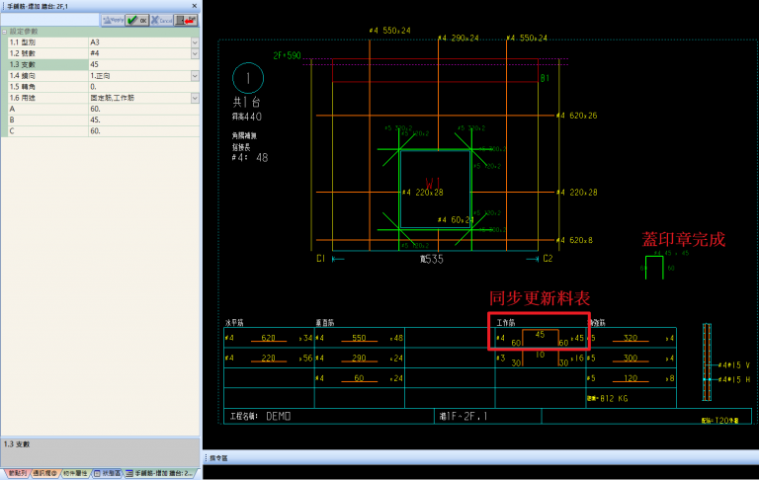Click the Cancel button with X icon
Image resolution: width=759 pixels, height=480 pixels.
point(162,20)
